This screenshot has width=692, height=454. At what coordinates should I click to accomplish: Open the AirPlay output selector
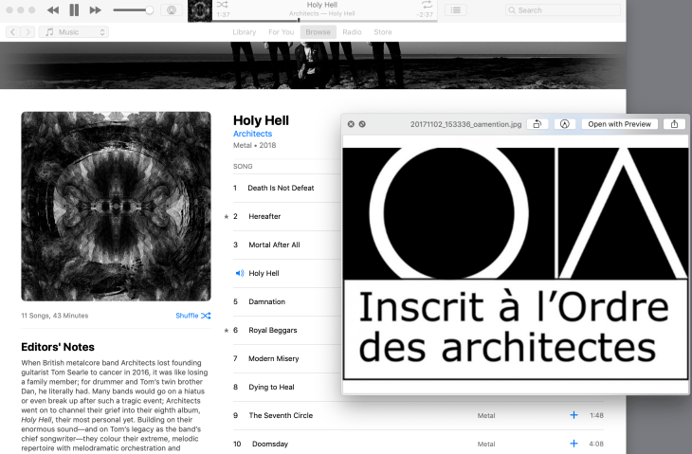pyautogui.click(x=171, y=9)
